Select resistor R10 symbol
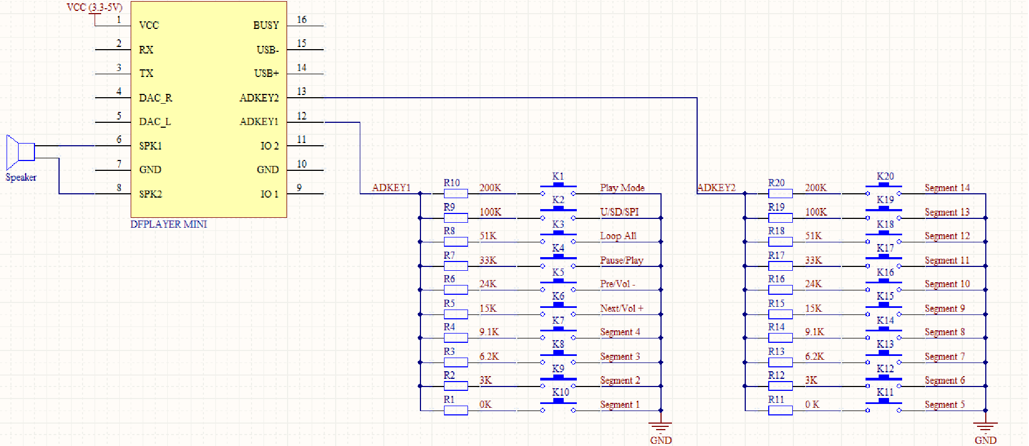This screenshot has width=1029, height=446. 455,193
